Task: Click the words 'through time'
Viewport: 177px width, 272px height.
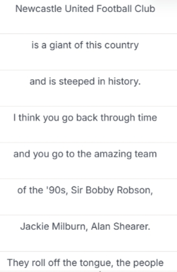Action: [129, 118]
